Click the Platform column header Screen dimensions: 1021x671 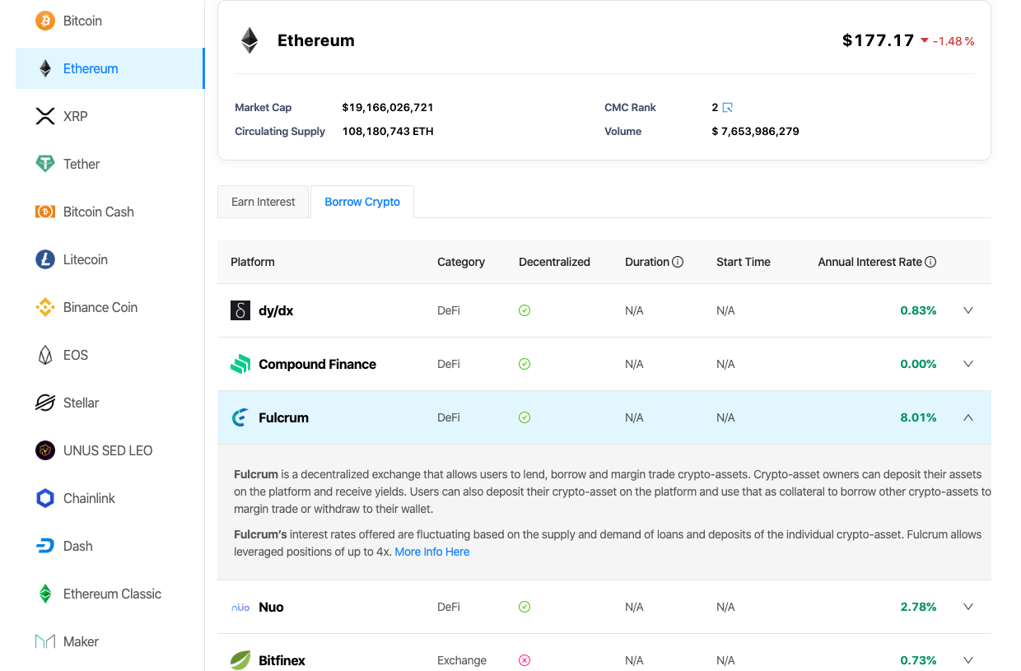point(253,262)
